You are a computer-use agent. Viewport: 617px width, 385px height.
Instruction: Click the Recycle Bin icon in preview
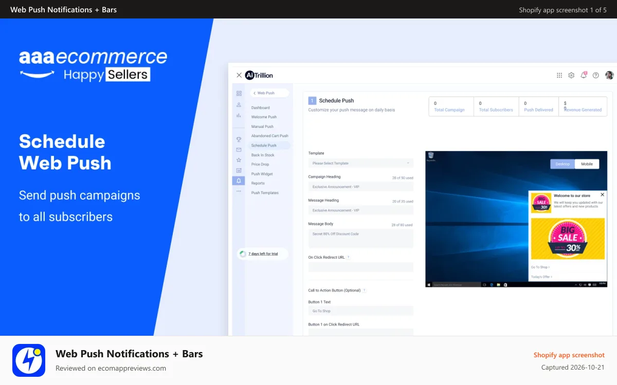point(430,157)
